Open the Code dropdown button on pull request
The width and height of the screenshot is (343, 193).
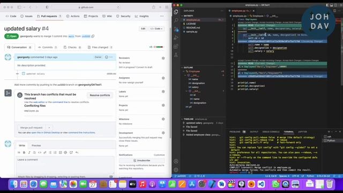point(156,28)
